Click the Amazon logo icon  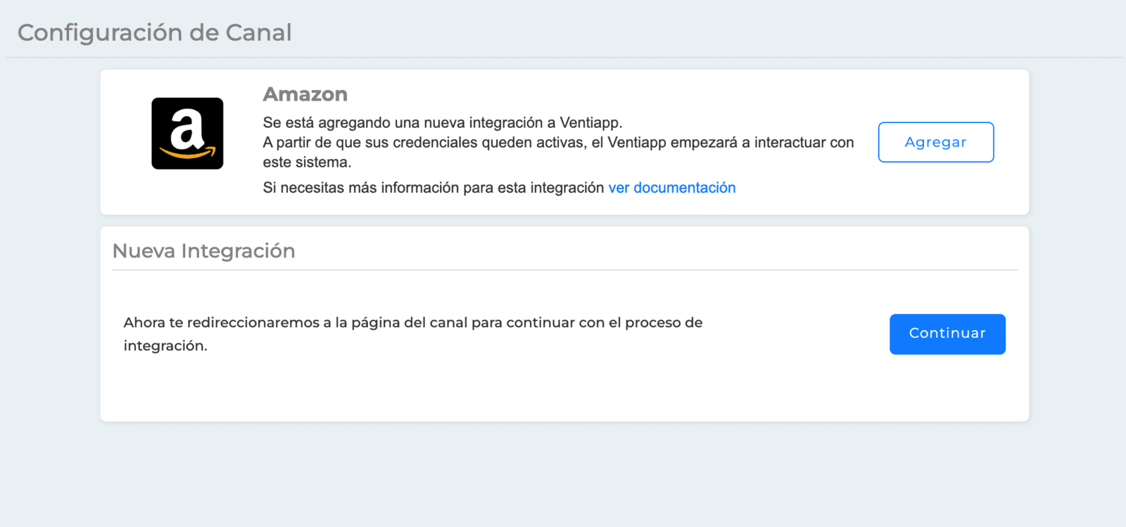coord(187,134)
